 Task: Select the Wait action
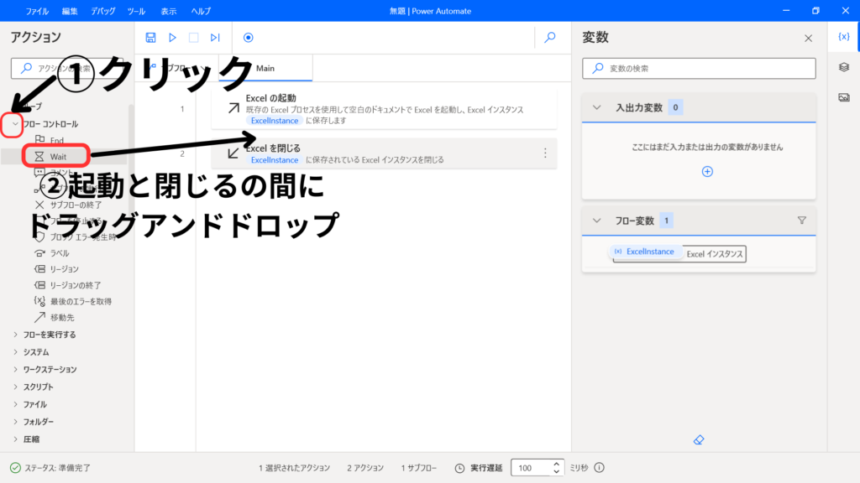56,157
